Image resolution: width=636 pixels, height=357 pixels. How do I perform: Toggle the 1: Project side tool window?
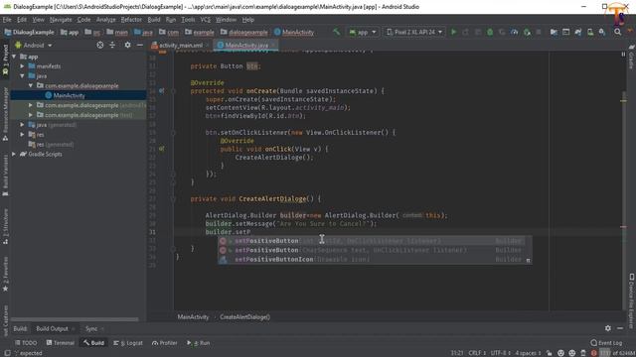click(x=5, y=59)
